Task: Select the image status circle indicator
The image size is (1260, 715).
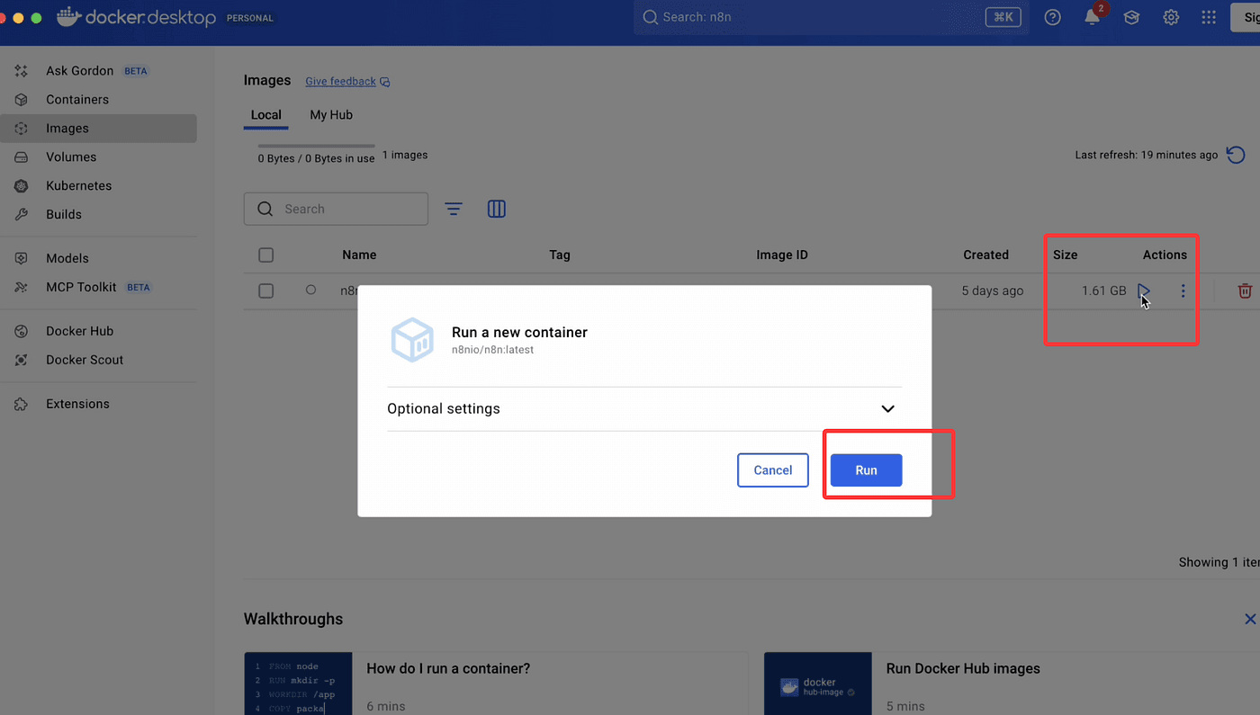Action: point(310,290)
